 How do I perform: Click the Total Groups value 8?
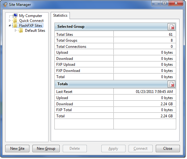(x=172, y=41)
